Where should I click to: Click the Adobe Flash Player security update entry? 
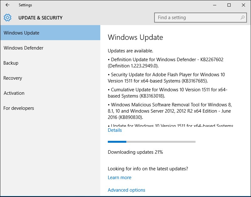click(166, 77)
